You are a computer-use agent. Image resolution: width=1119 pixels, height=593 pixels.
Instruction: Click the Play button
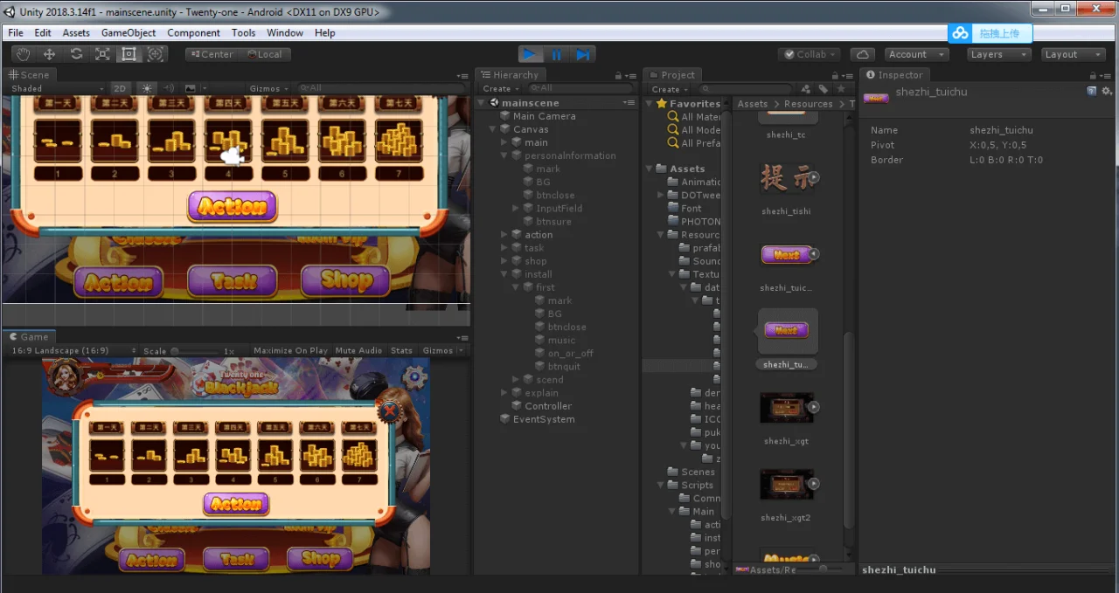pyautogui.click(x=530, y=54)
